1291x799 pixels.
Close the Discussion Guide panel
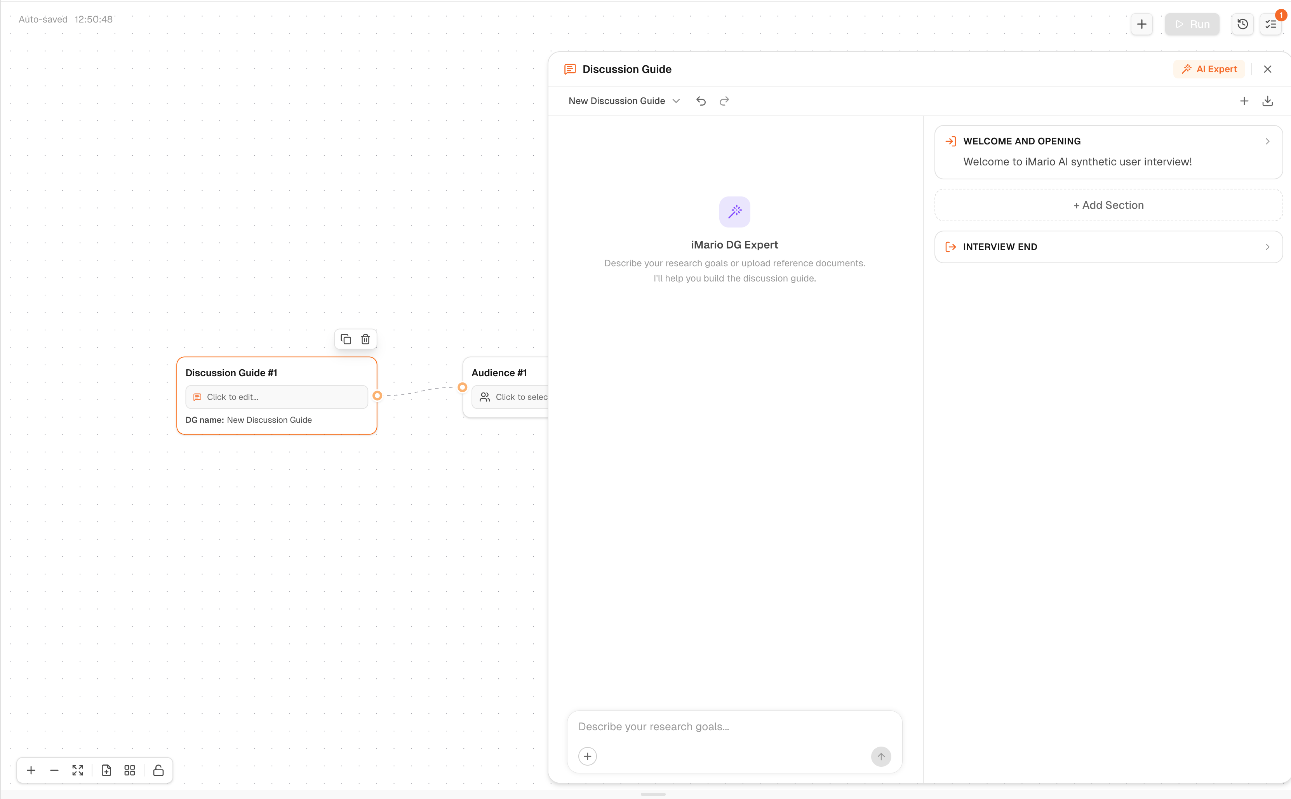[x=1267, y=69]
